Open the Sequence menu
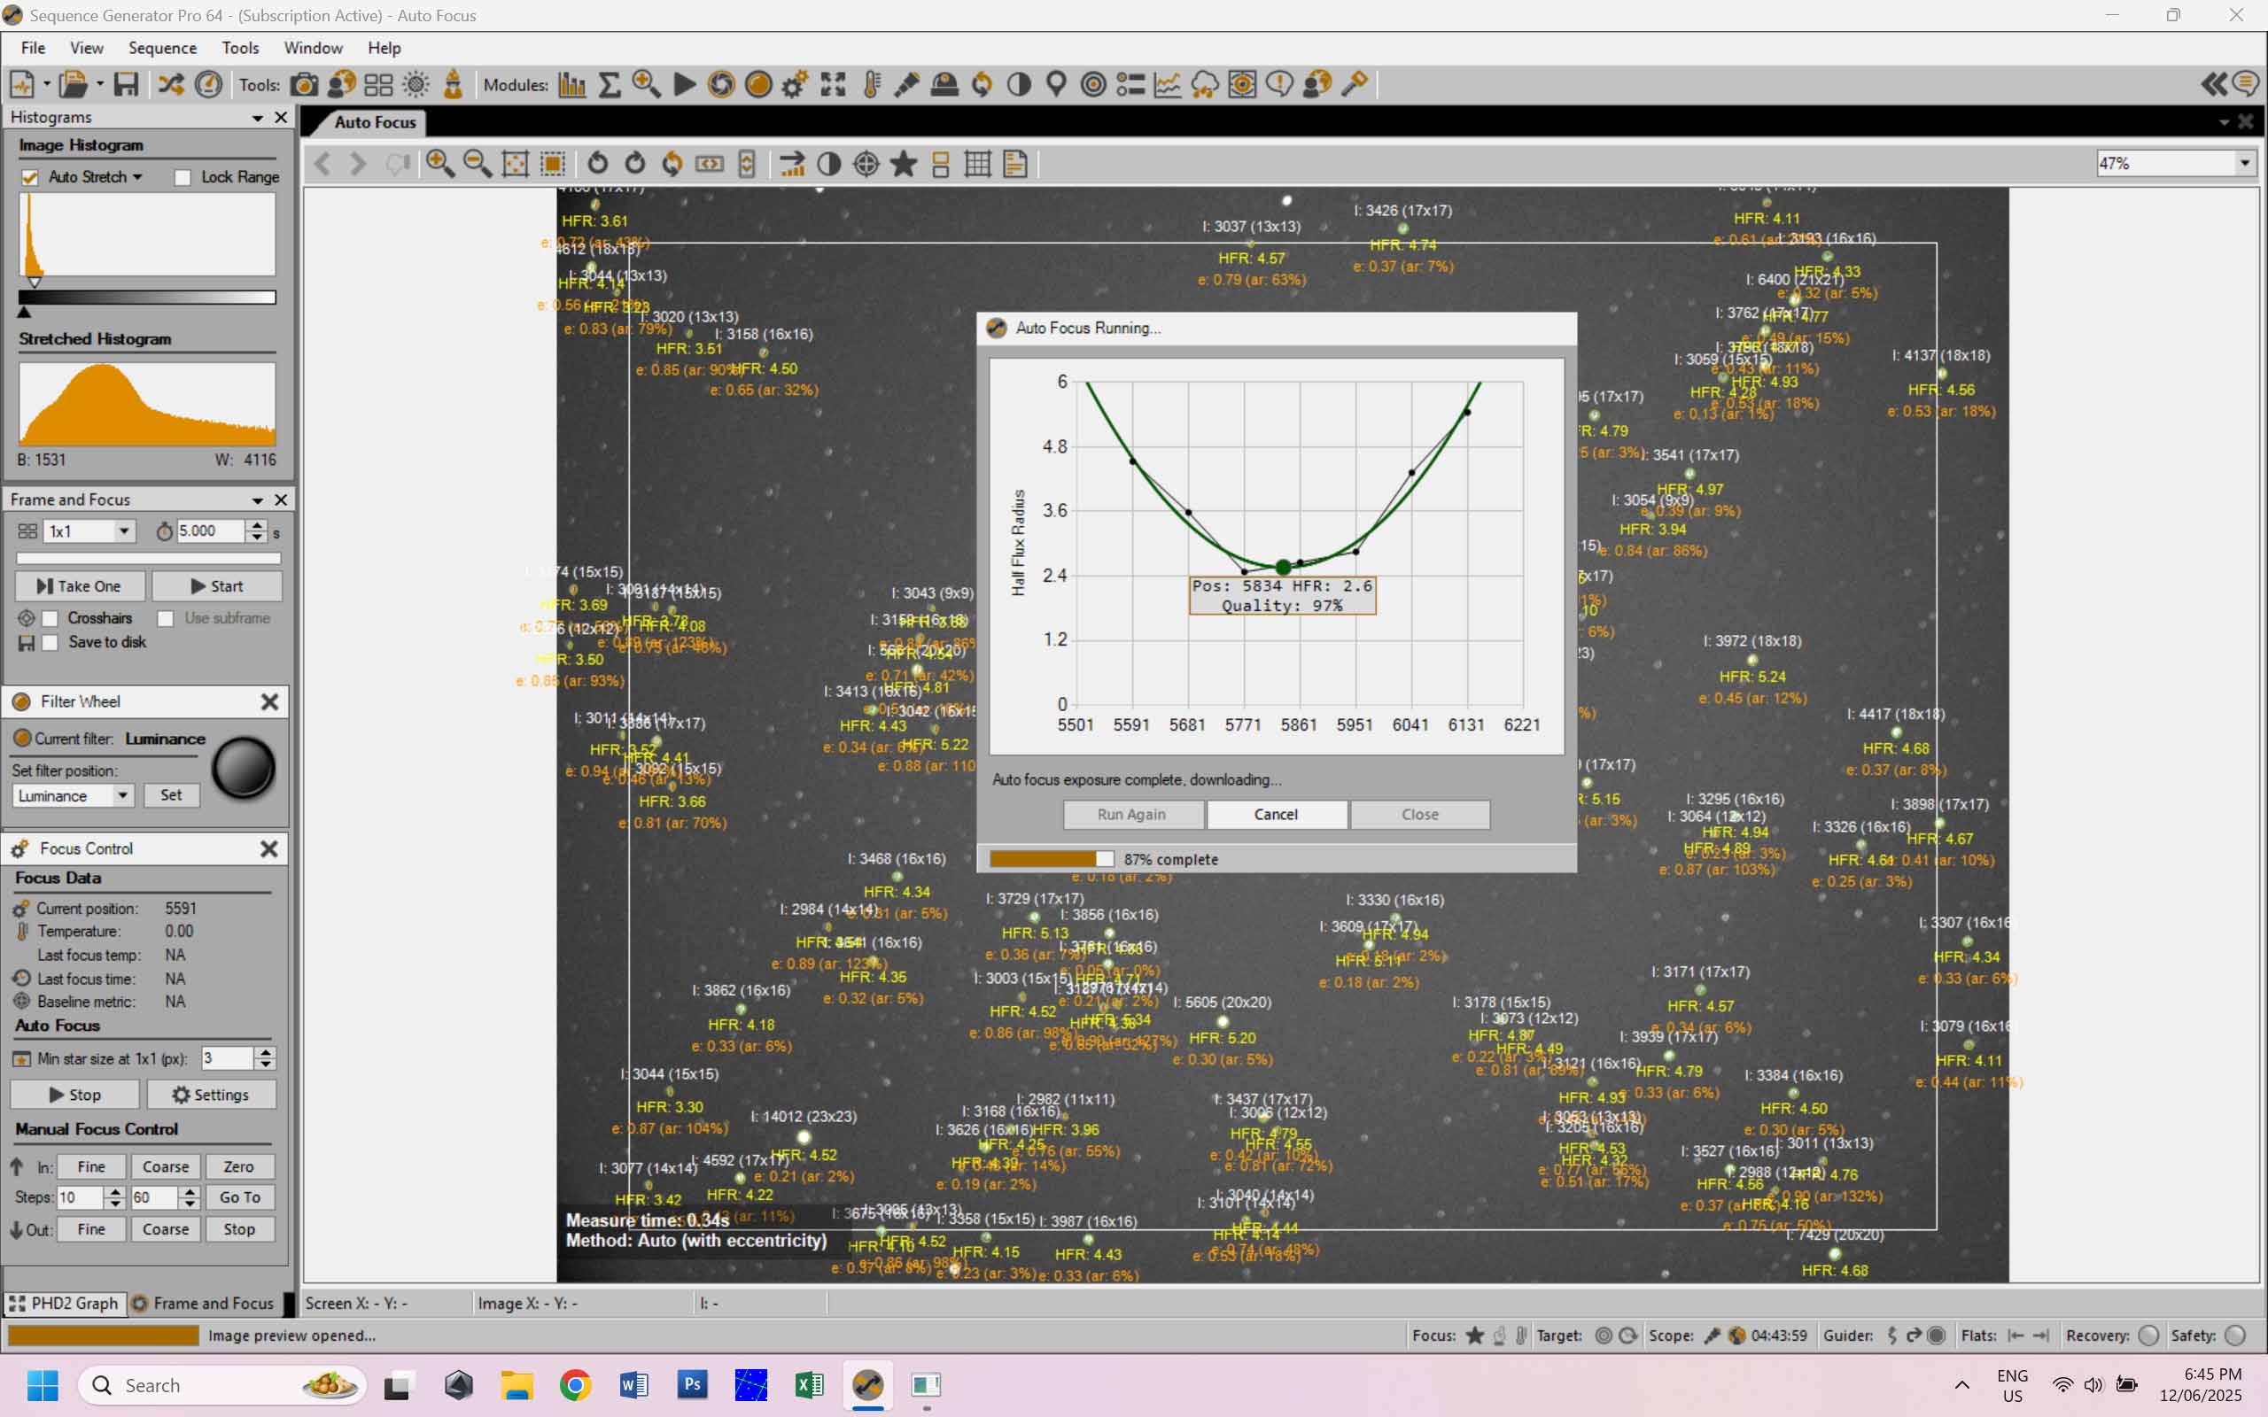Viewport: 2268px width, 1417px height. point(162,48)
